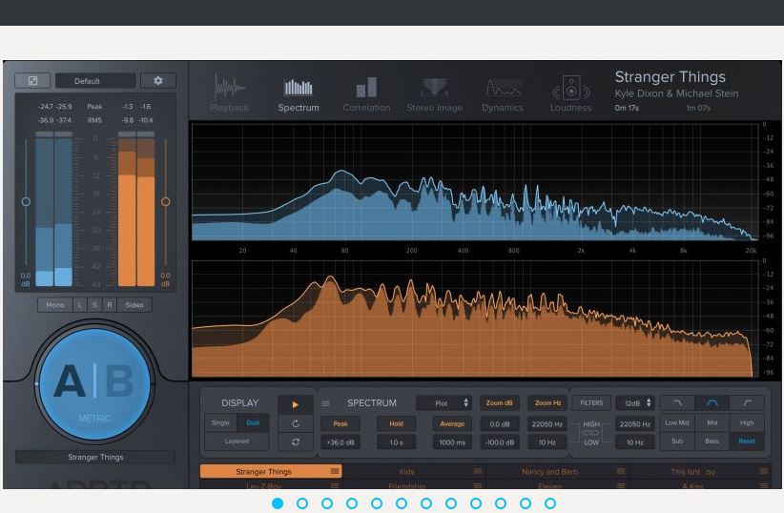The width and height of the screenshot is (784, 513).
Task: Select the low-pass filter shape icon
Action: click(677, 403)
